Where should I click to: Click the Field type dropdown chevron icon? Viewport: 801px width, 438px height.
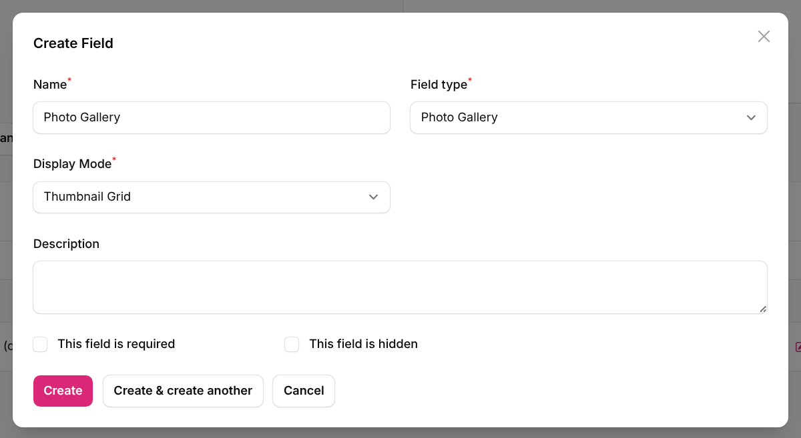coord(750,117)
